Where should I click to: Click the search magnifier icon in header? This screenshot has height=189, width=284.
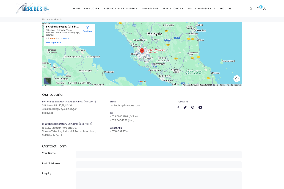(251, 9)
